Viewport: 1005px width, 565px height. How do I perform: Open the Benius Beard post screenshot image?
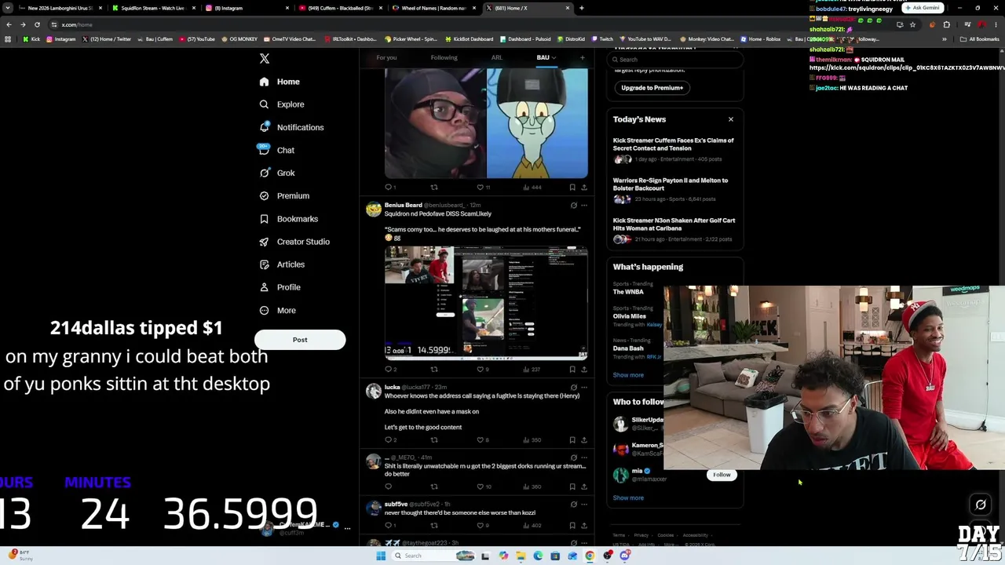point(486,303)
